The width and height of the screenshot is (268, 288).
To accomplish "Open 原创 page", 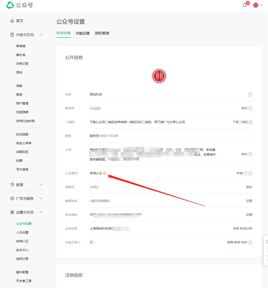I will pos(19,73).
